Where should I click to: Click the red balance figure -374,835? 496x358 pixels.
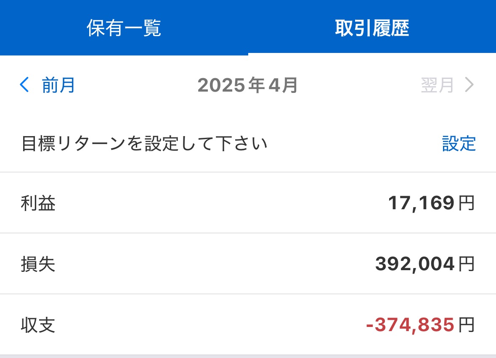410,325
